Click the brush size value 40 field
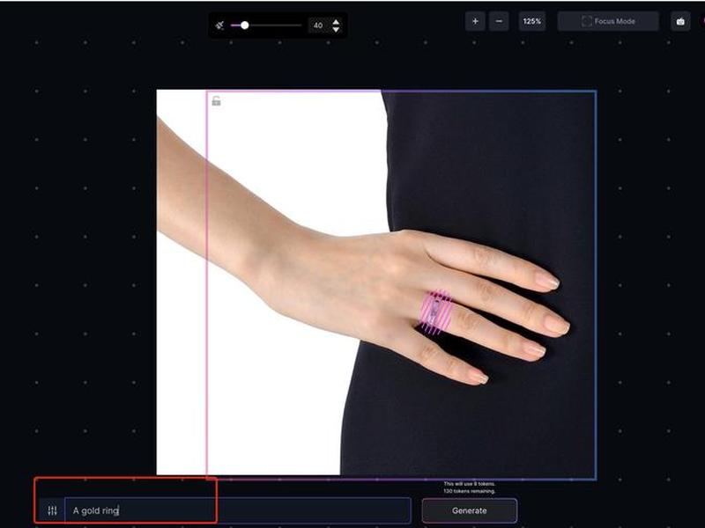The height and width of the screenshot is (528, 705). tap(318, 26)
